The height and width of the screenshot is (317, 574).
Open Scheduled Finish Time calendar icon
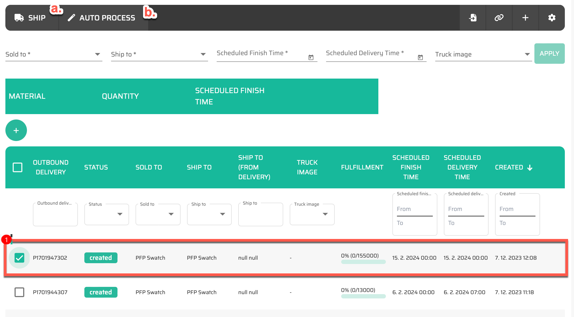pos(311,57)
